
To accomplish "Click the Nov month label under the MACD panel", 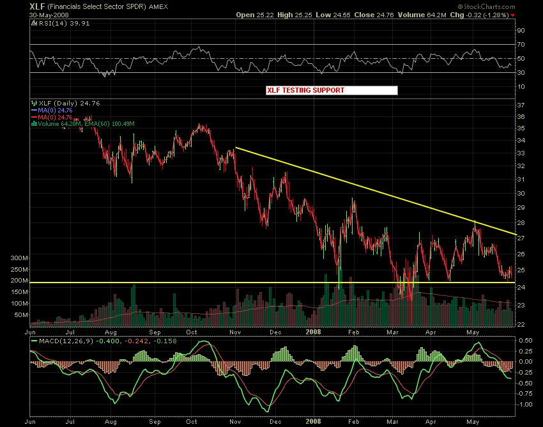I will tap(235, 421).
